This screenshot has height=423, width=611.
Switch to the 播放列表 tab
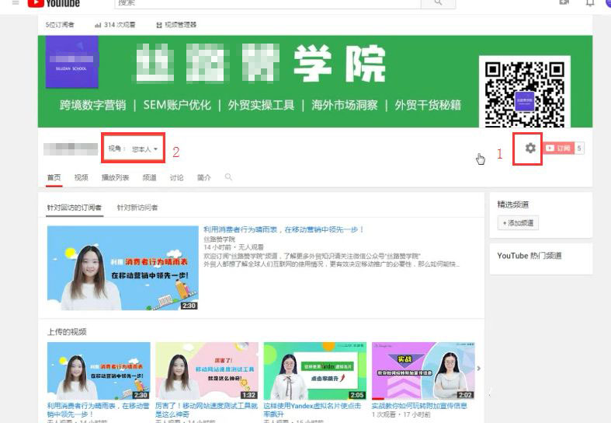pos(115,177)
